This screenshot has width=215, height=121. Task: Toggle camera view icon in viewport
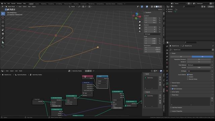pyautogui.click(x=140, y=28)
